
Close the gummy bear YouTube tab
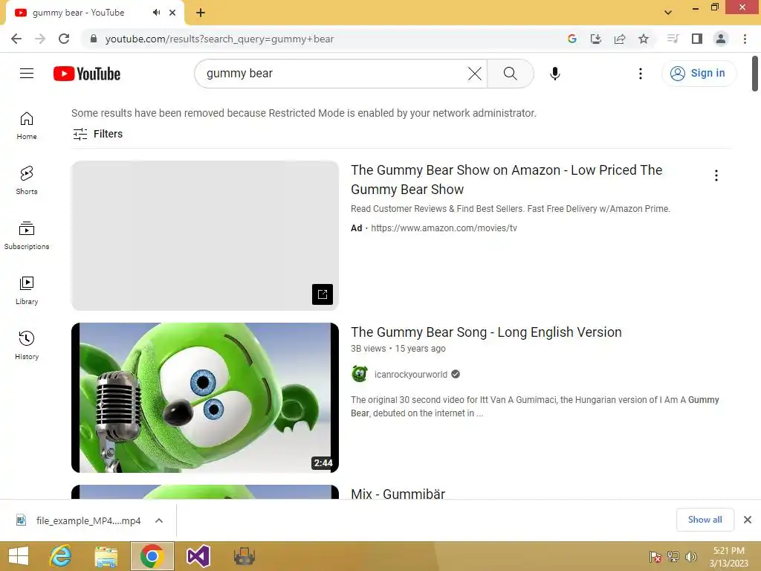click(x=172, y=13)
